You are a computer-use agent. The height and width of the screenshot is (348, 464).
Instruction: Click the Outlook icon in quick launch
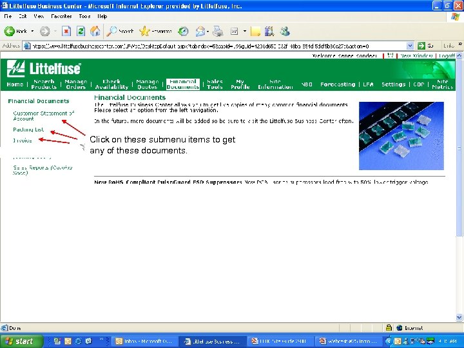68,341
